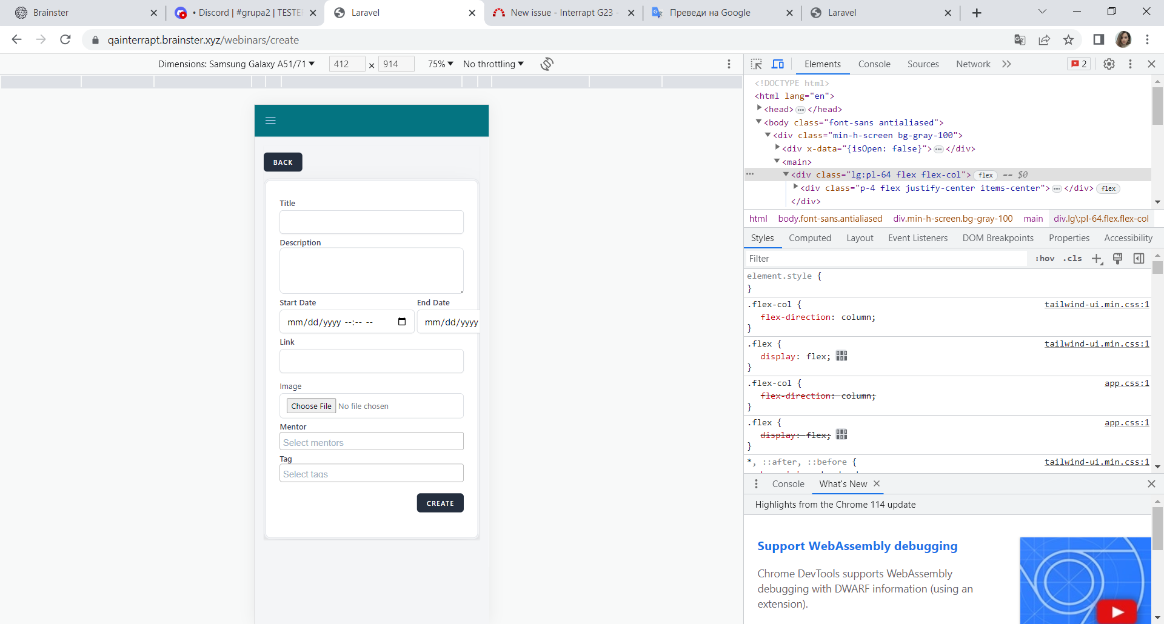Viewport: 1164px width, 624px height.
Task: Open the No throttling dropdown
Action: [493, 64]
